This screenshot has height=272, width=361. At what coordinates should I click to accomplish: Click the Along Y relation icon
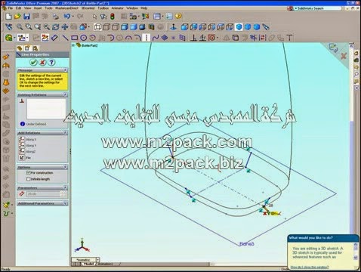point(22,145)
